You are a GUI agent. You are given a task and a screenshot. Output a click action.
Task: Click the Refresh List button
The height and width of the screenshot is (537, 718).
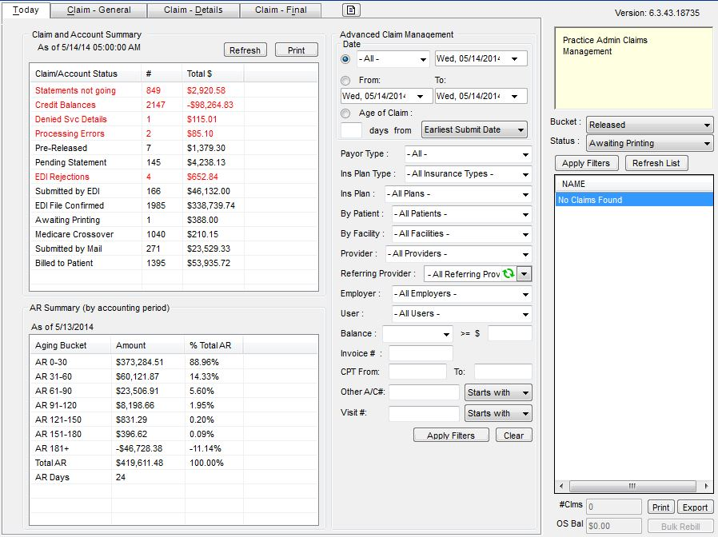(x=656, y=163)
